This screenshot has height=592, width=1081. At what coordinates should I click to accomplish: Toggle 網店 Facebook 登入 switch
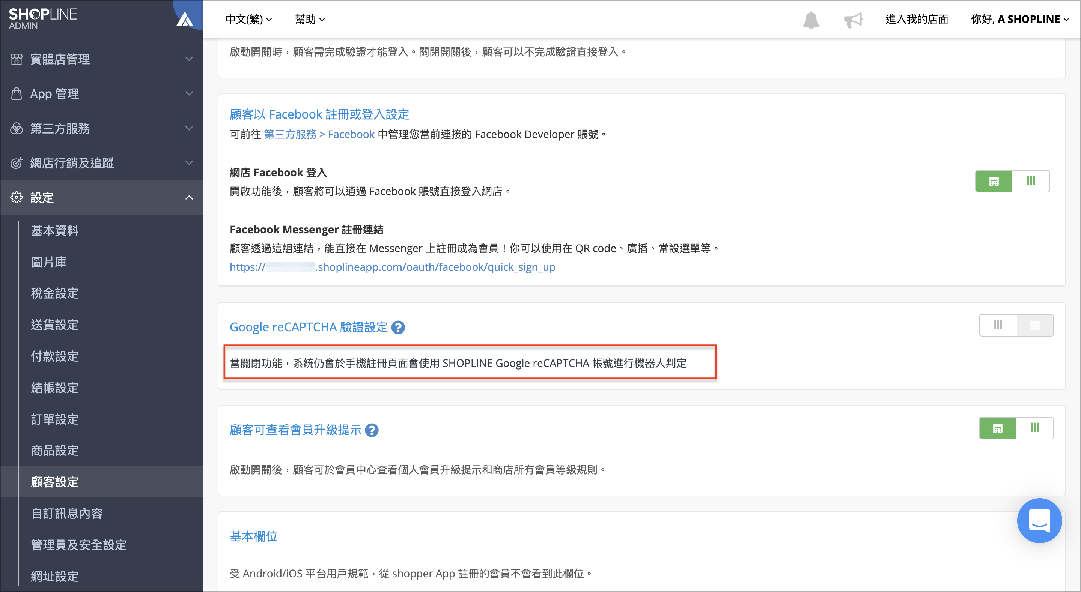pos(1012,181)
